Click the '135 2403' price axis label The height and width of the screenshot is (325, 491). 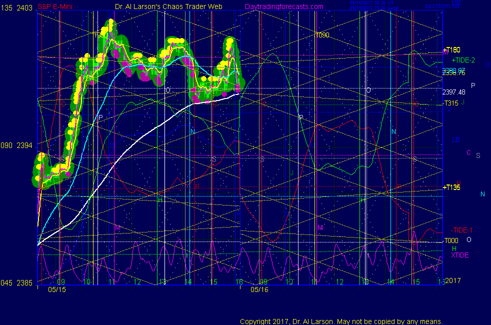16,8
